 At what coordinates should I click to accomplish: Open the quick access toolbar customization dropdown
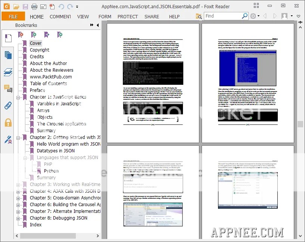coord(77,7)
